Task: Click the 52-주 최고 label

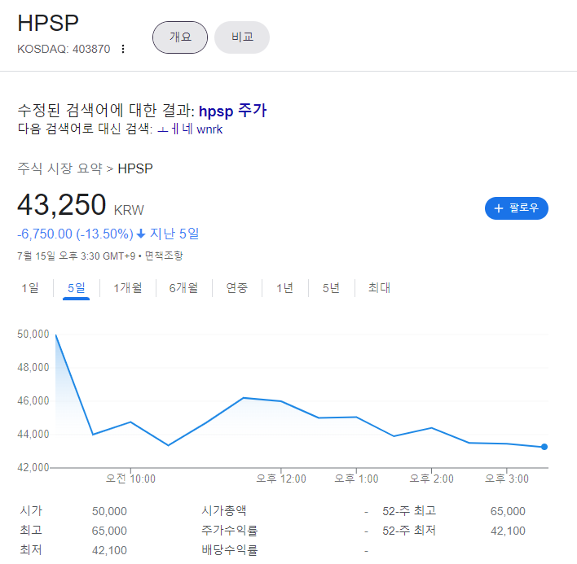Action: (x=409, y=511)
